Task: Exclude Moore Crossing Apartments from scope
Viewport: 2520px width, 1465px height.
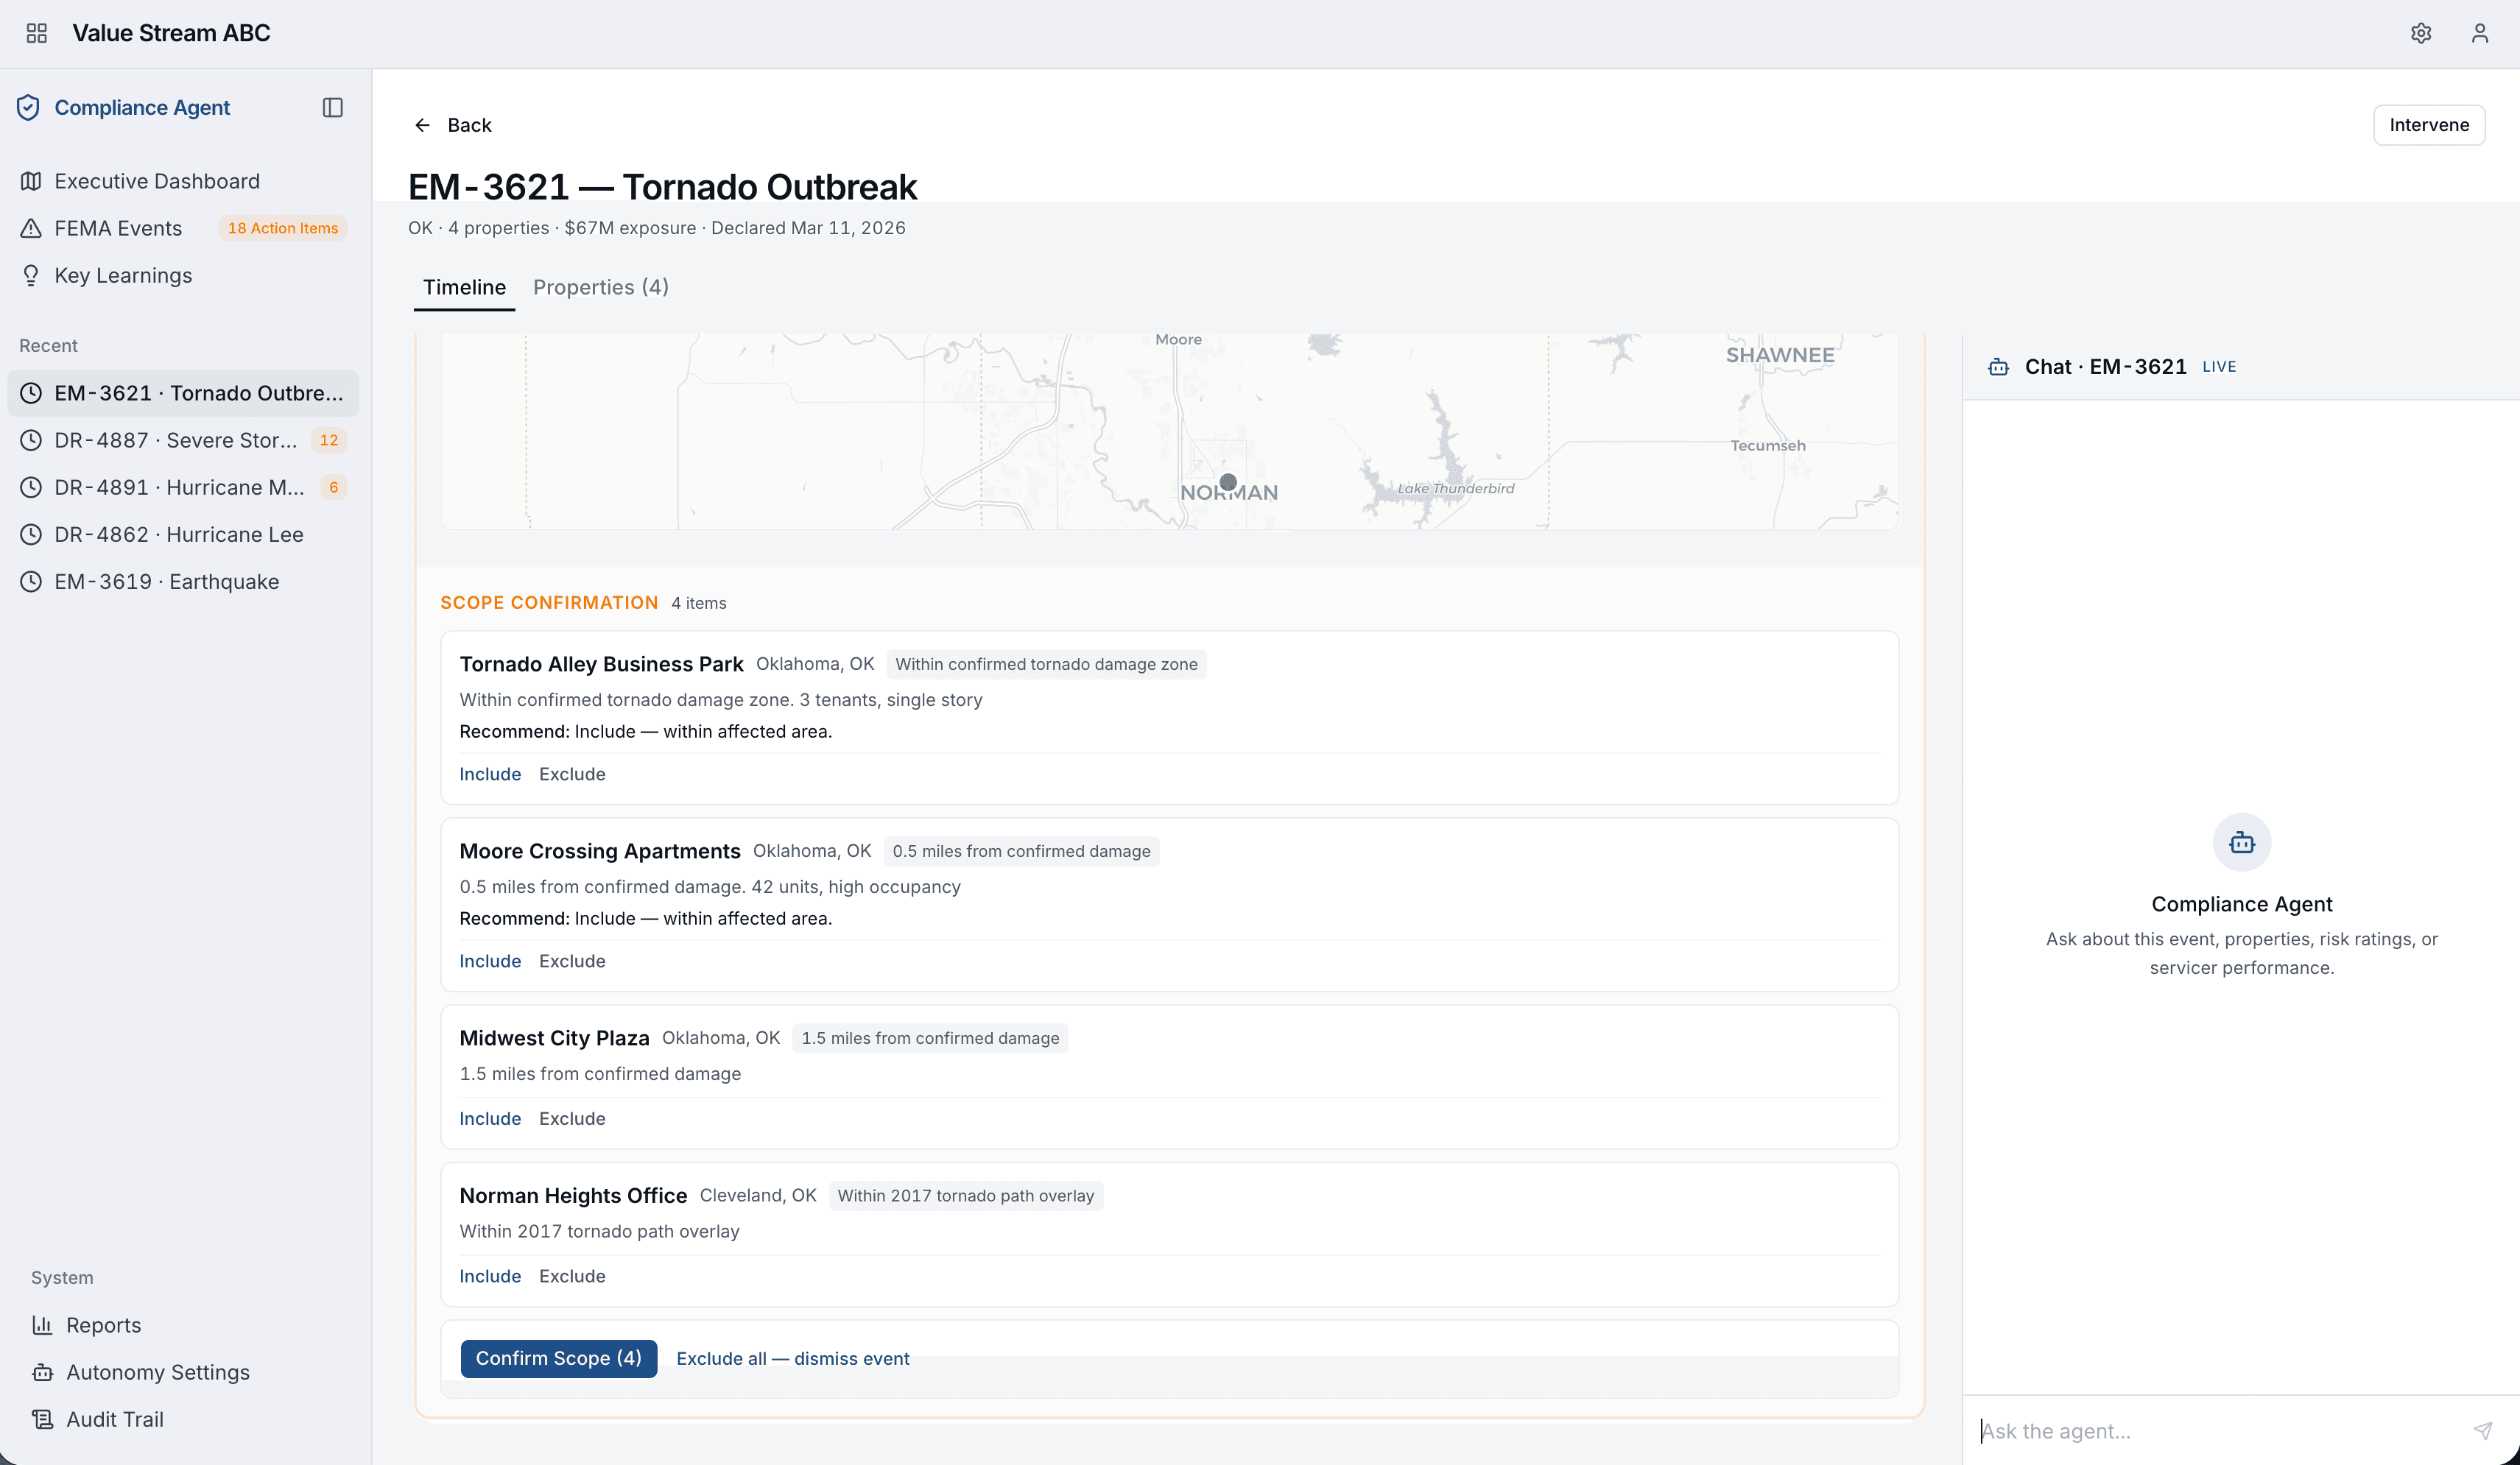Action: click(x=572, y=961)
